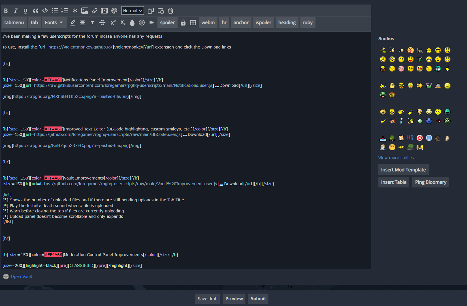Insert a list item asterisk
This screenshot has height=306, width=467.
tap(75, 11)
